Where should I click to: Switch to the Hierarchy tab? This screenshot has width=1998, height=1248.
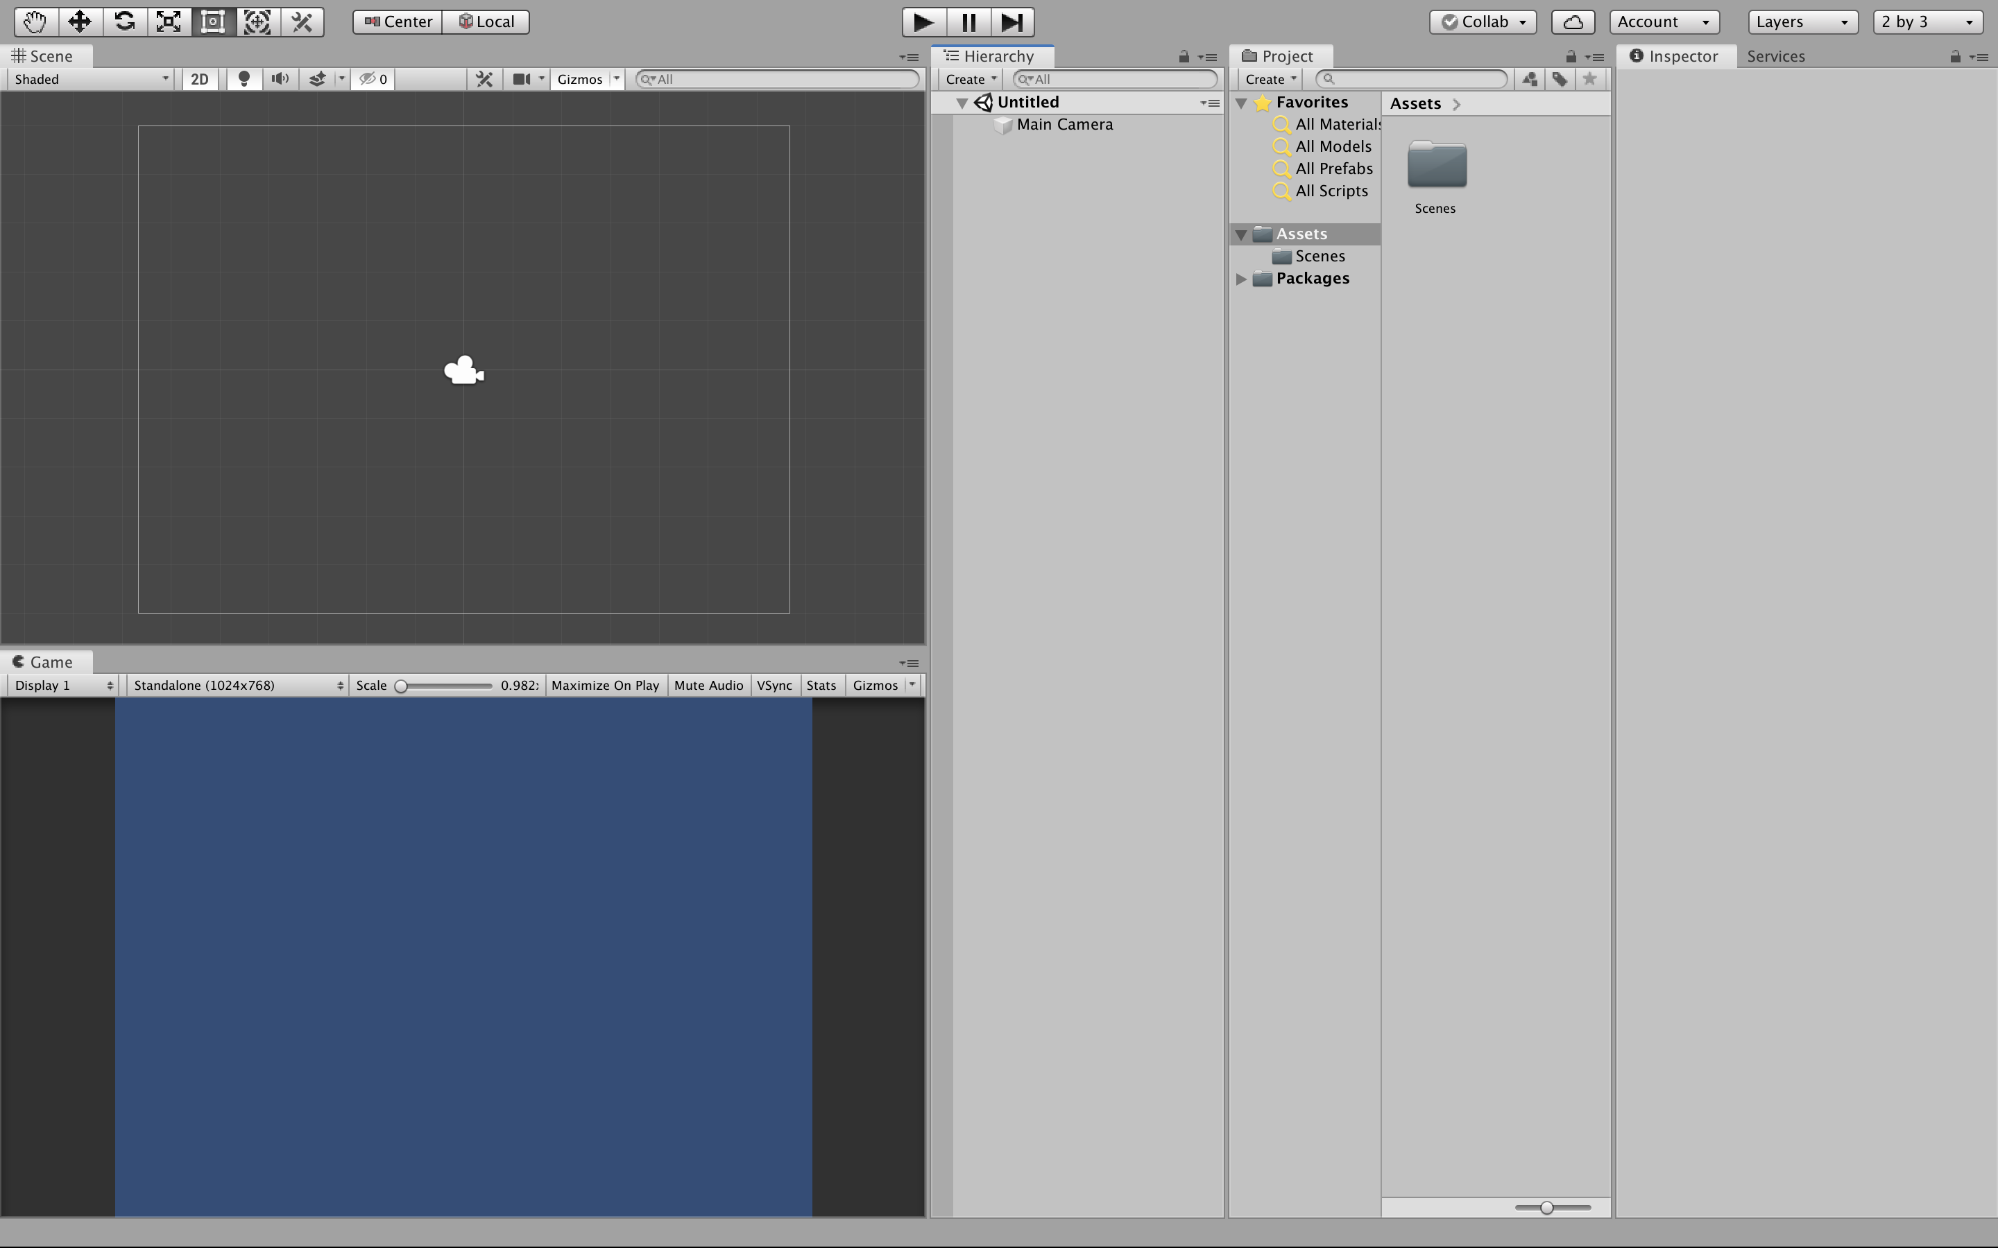pyautogui.click(x=991, y=56)
